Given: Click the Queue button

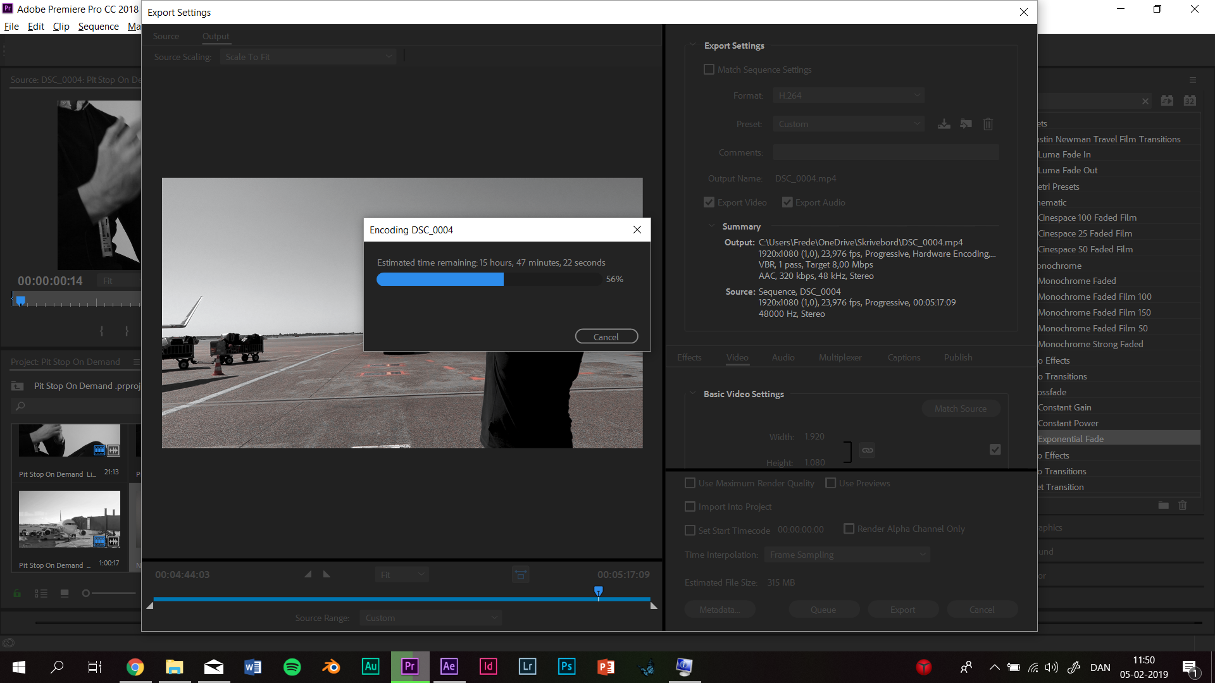Looking at the screenshot, I should coord(823,609).
